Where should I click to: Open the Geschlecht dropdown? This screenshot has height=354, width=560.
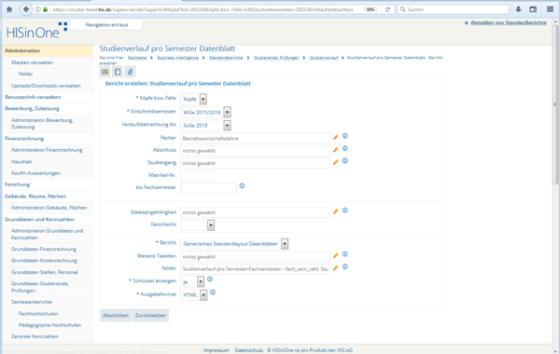coord(198,225)
